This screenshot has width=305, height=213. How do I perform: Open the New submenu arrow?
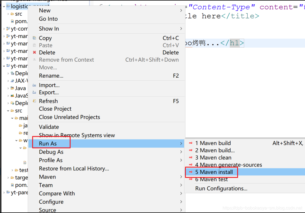coord(181,10)
